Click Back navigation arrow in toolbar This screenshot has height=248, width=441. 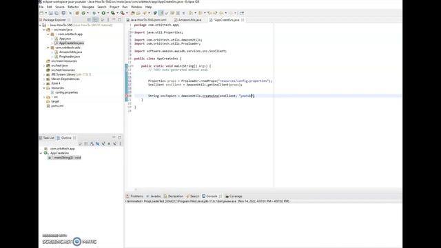(x=222, y=13)
